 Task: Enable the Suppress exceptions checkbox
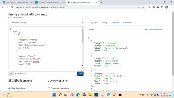tap(49, 88)
